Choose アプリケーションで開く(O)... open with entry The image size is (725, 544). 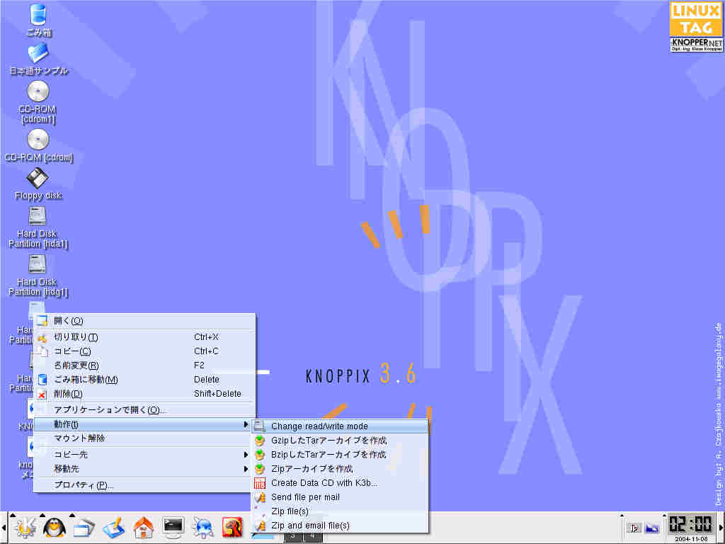point(144,410)
